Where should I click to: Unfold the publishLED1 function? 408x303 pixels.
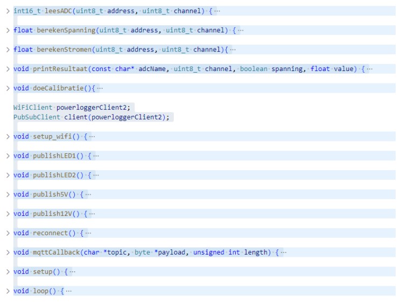point(8,156)
